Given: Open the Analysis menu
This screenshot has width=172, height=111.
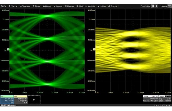Looking at the screenshot, I should 90,6.
